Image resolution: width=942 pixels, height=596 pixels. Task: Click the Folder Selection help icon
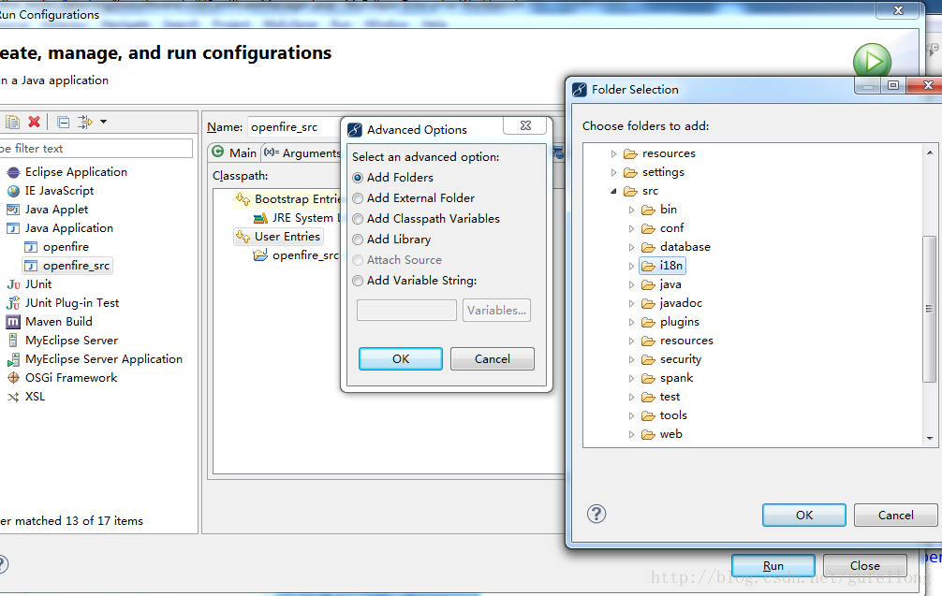[x=596, y=514]
